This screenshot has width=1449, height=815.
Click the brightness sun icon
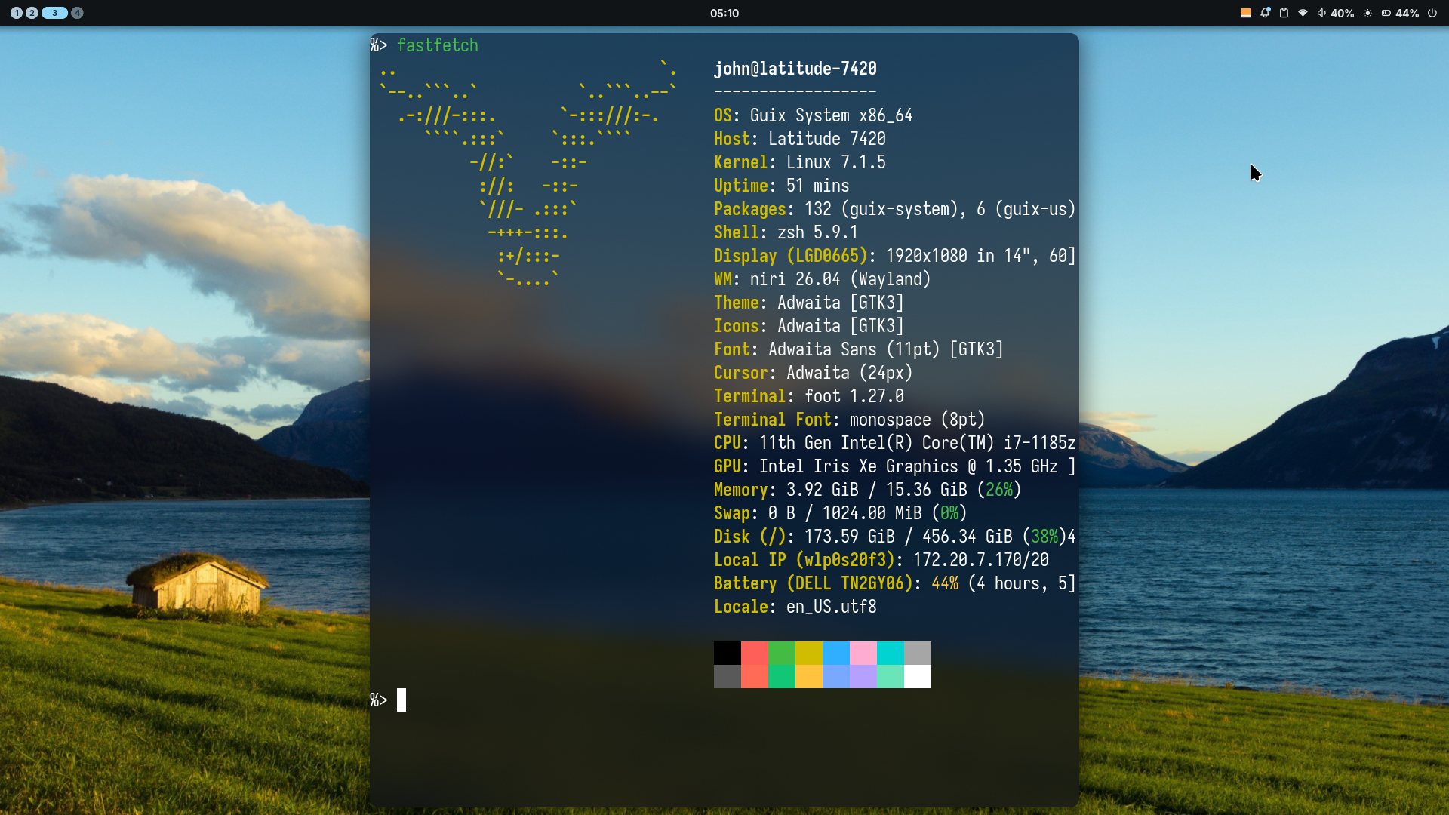click(1367, 13)
